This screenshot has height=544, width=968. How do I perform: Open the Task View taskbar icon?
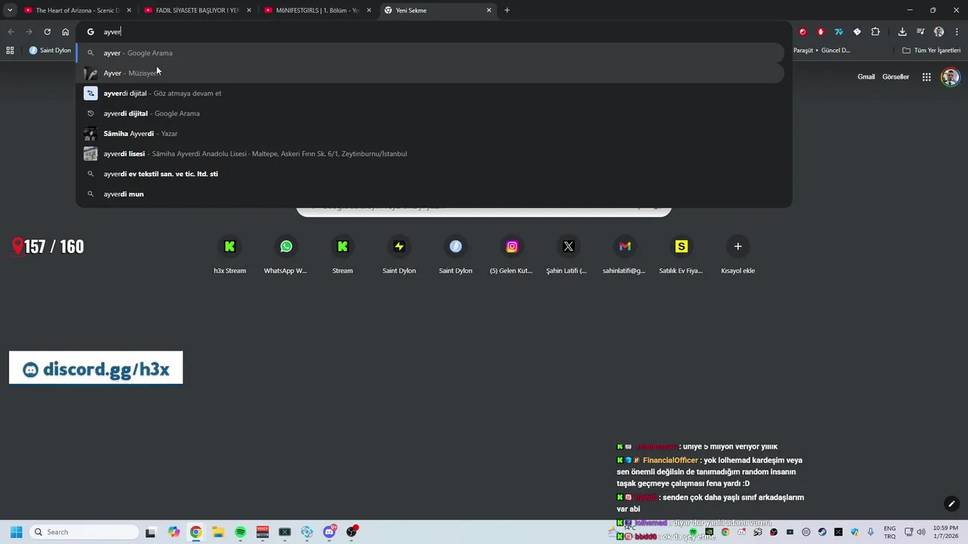(x=150, y=532)
